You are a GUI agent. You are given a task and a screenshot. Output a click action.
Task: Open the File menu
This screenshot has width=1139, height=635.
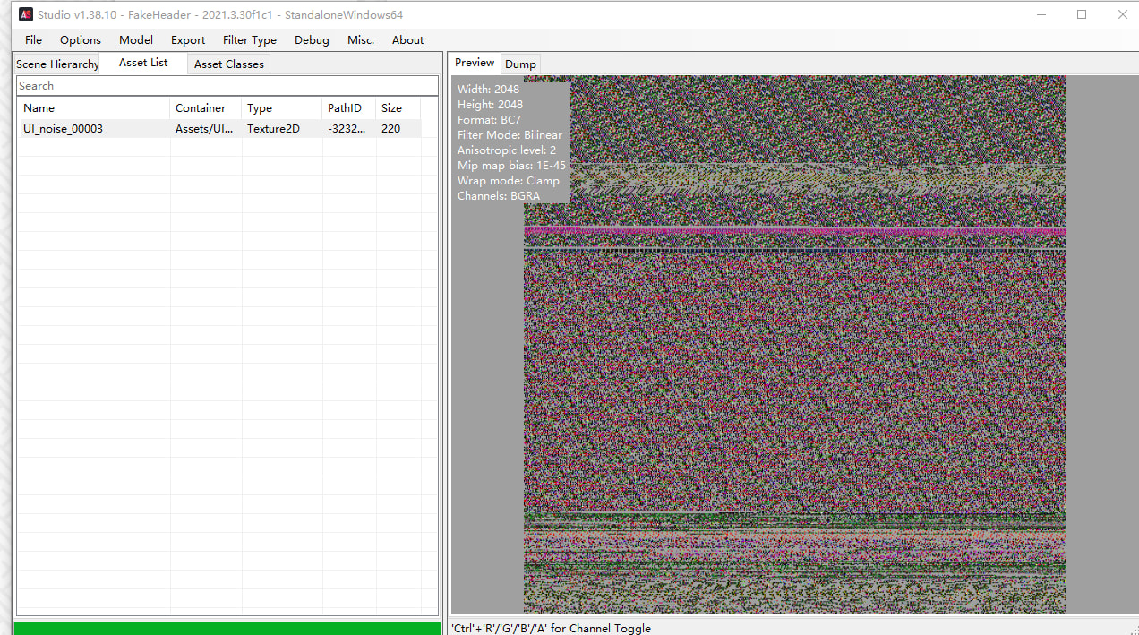pos(33,39)
